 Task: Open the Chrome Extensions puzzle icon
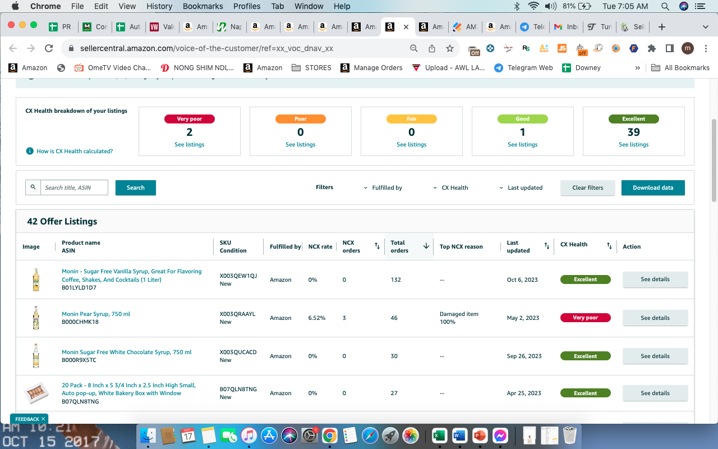click(652, 48)
